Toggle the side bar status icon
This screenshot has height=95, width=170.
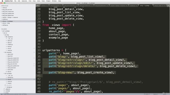[x=2, y=94]
